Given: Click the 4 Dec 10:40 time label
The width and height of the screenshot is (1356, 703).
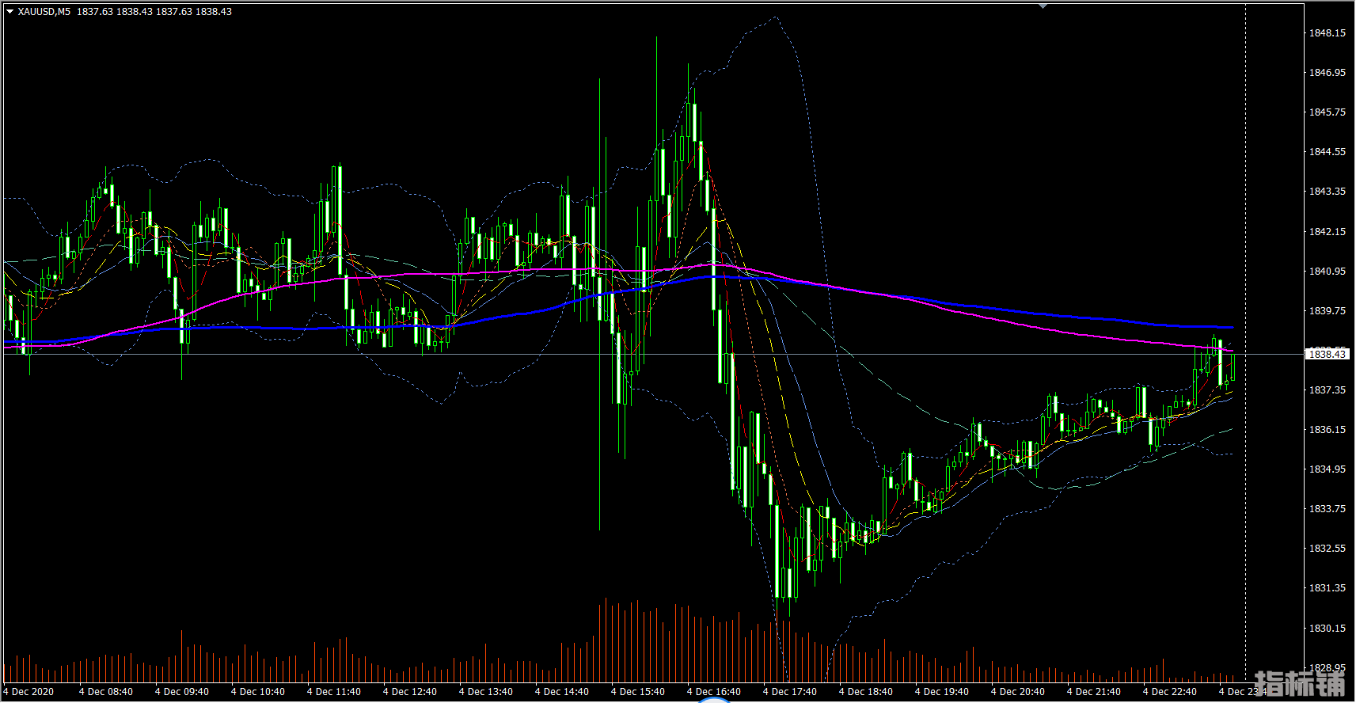Looking at the screenshot, I should [258, 691].
